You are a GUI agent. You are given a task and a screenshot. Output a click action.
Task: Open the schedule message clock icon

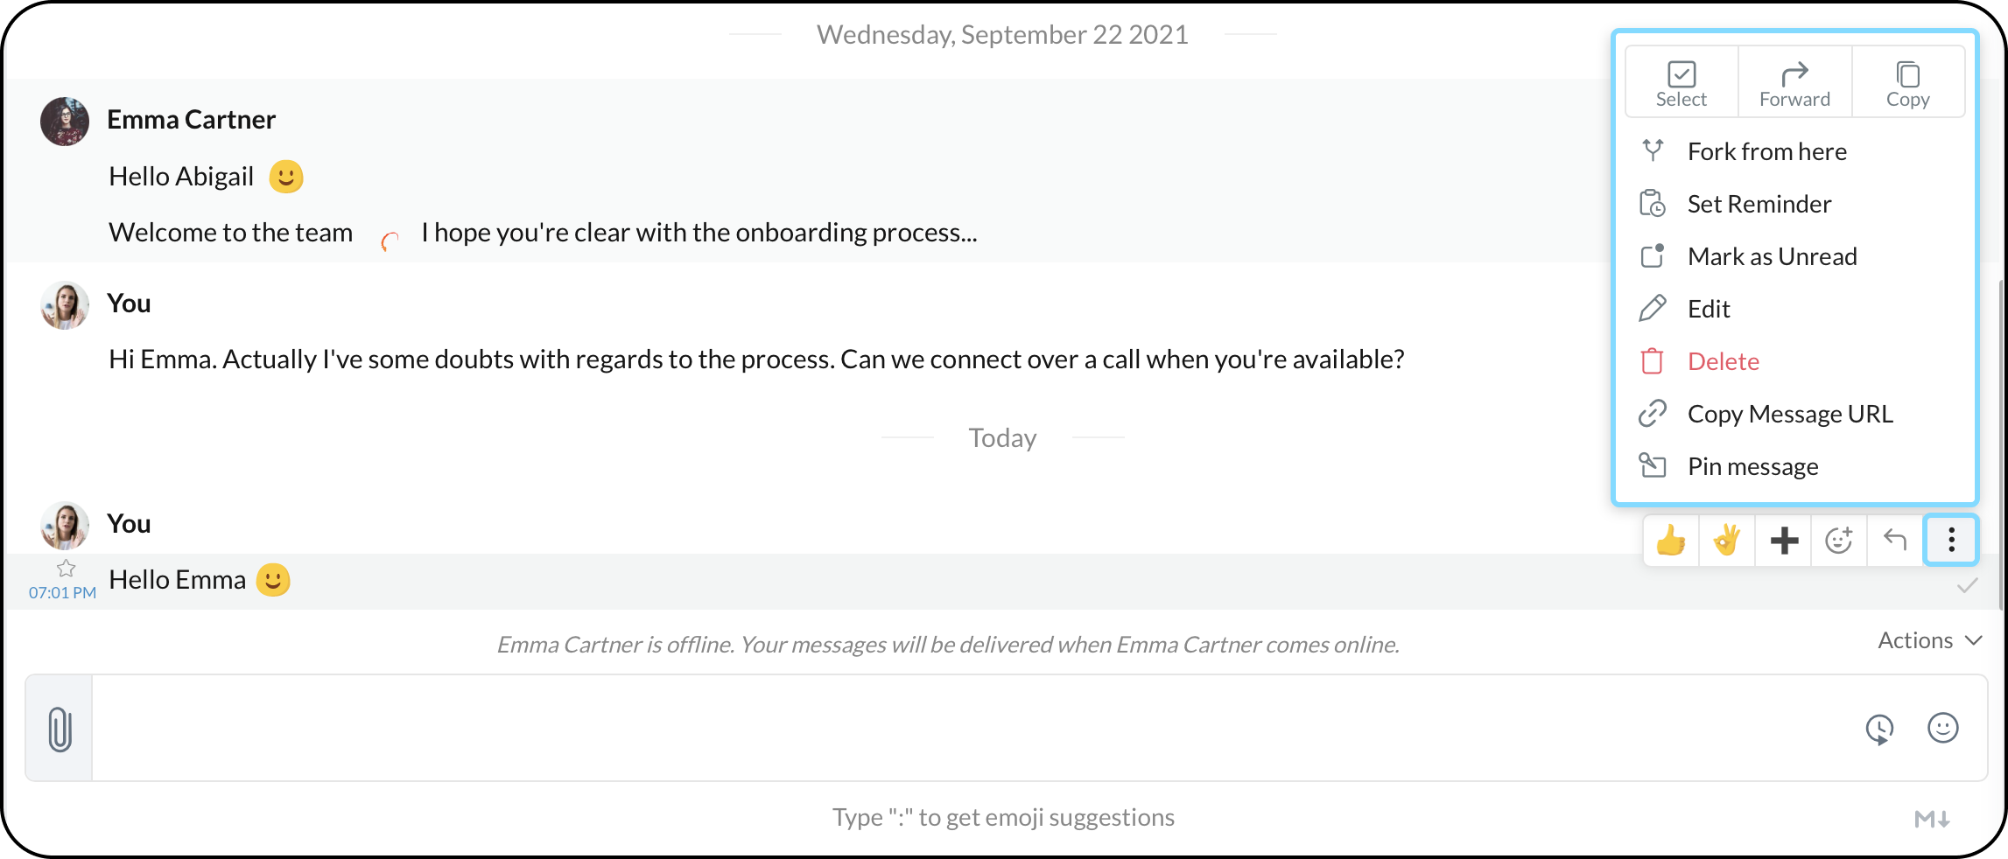[1879, 729]
